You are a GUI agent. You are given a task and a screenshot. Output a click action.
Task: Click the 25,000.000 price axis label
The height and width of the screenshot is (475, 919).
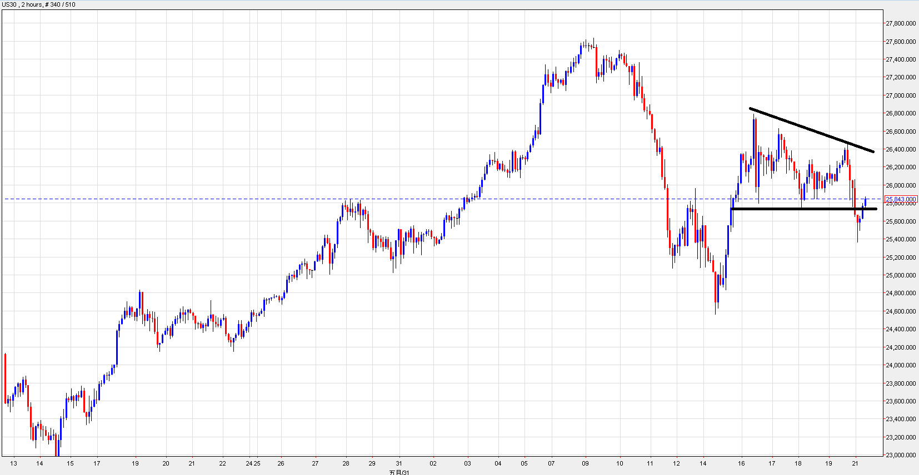point(901,275)
